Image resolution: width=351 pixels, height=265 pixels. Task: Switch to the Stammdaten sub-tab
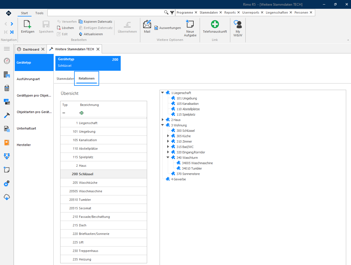point(65,78)
